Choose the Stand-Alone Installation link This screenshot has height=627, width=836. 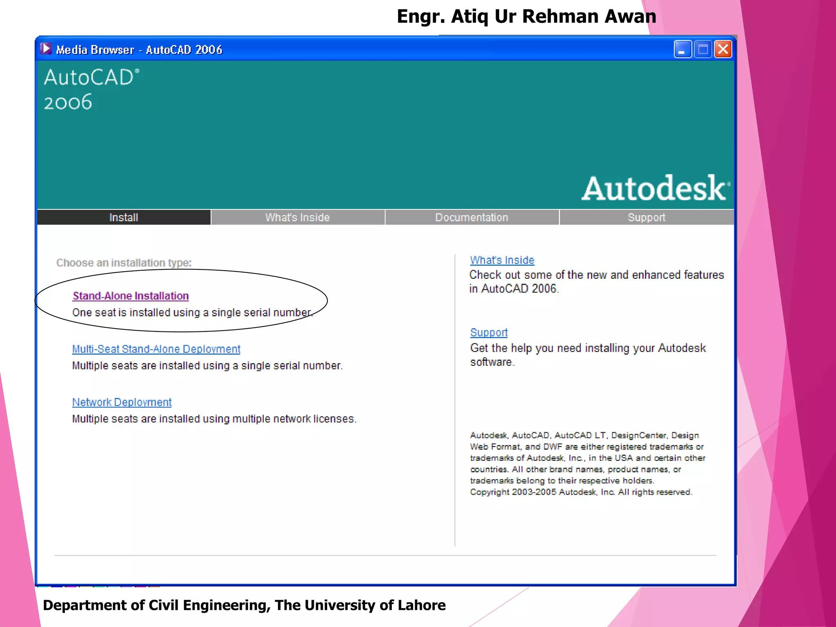pyautogui.click(x=131, y=296)
